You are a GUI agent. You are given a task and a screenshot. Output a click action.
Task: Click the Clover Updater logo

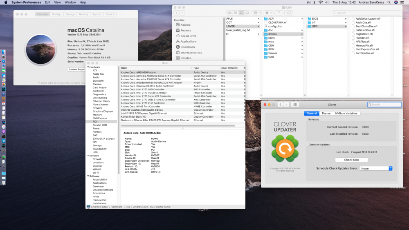285,149
